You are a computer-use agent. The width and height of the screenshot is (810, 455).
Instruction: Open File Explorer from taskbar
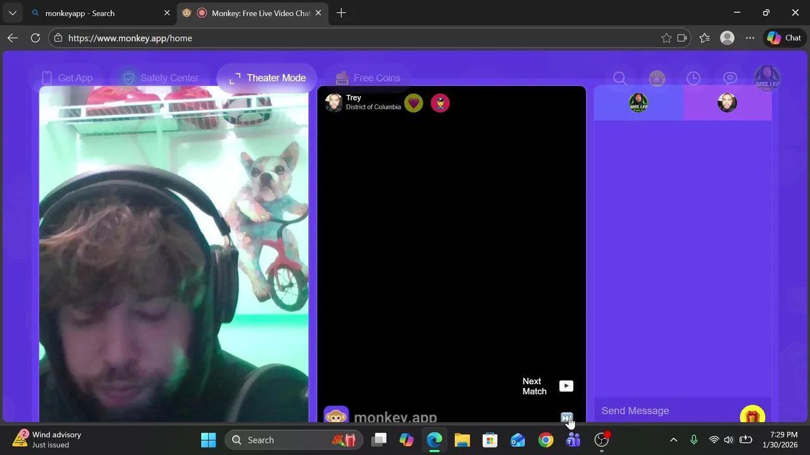462,440
